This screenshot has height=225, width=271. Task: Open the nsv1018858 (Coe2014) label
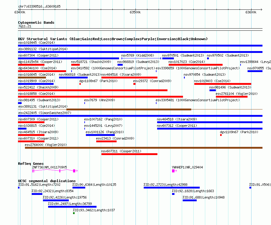pos(37,94)
